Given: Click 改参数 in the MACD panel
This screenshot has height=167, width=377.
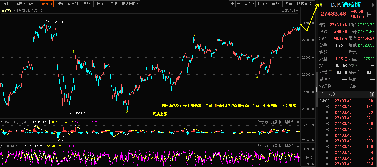Looking at the screenshot, I should 263,122.
